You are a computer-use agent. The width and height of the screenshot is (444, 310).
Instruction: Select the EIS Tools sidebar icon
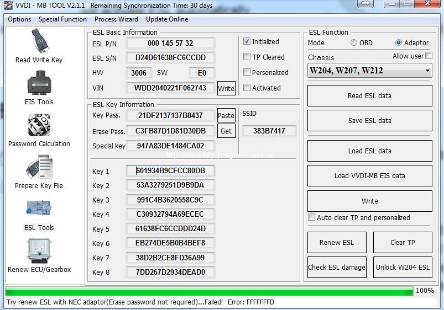point(39,84)
